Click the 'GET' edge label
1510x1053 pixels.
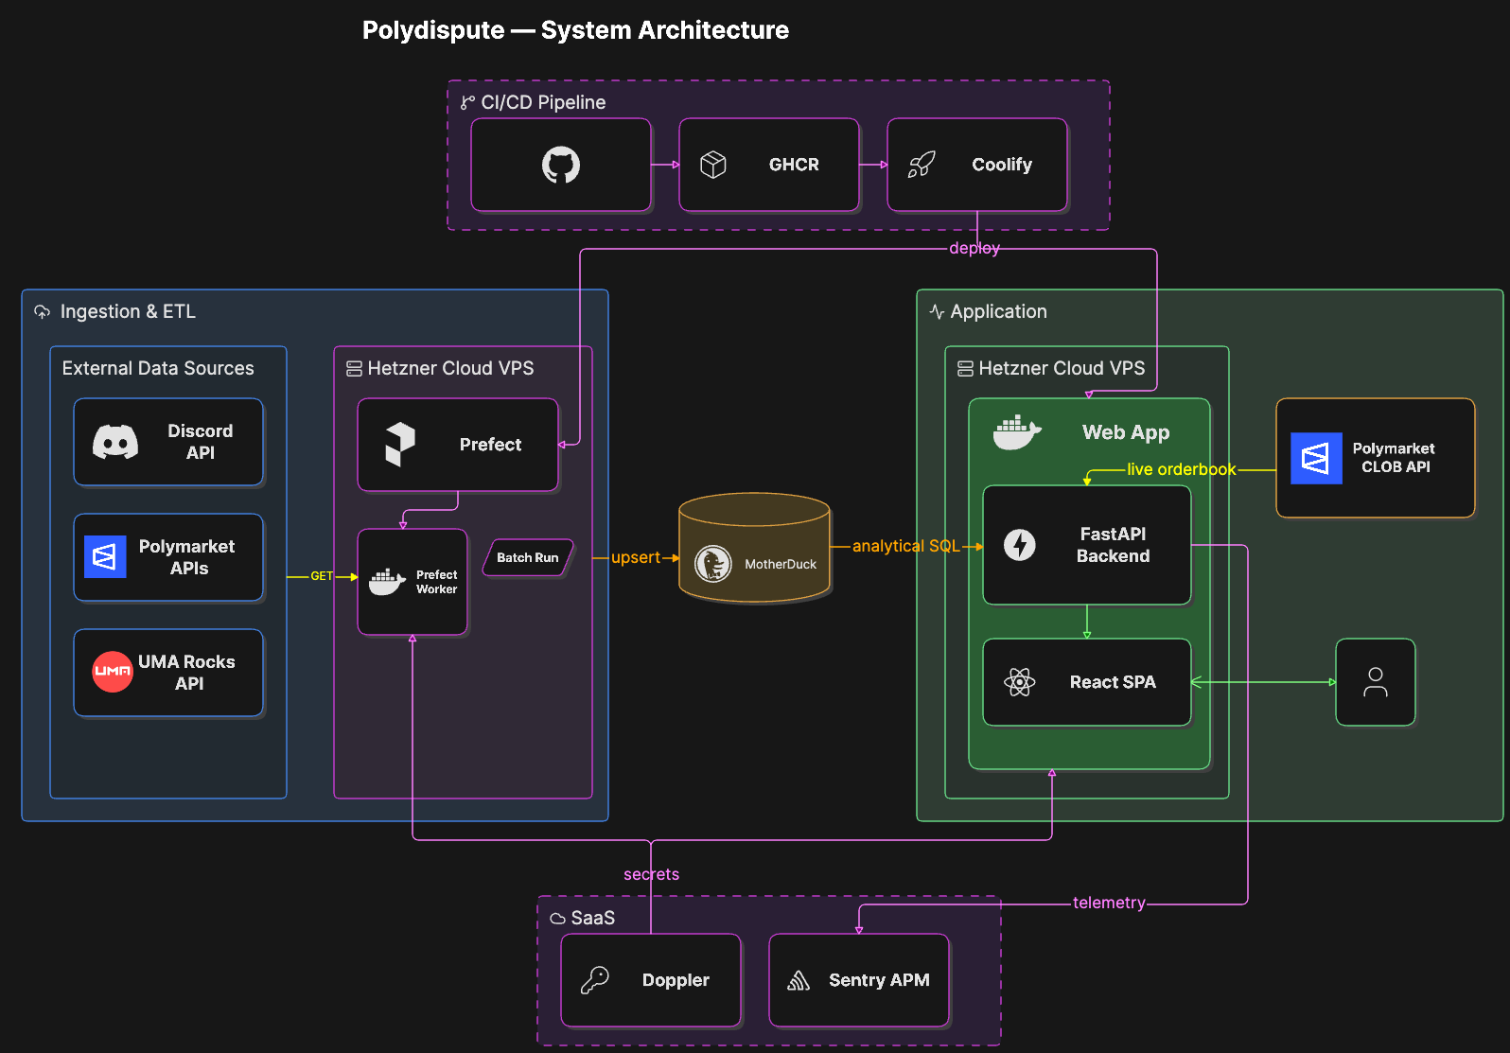[322, 576]
